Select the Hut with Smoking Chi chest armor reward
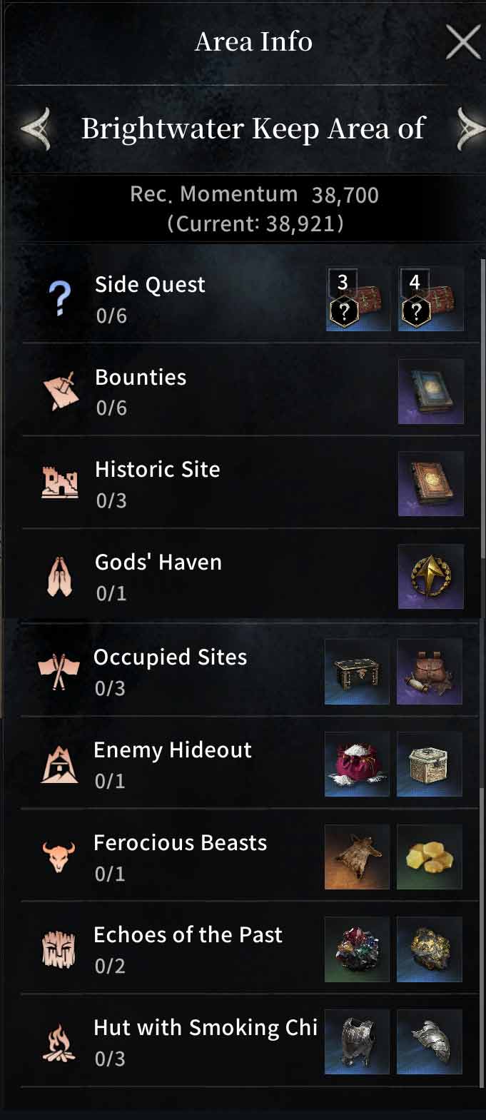The width and height of the screenshot is (486, 1120). click(x=357, y=1041)
